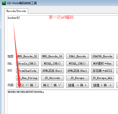This screenshot has width=118, height=114.
Task: Click the SQL: row label
Action: pyautogui.click(x=10, y=64)
